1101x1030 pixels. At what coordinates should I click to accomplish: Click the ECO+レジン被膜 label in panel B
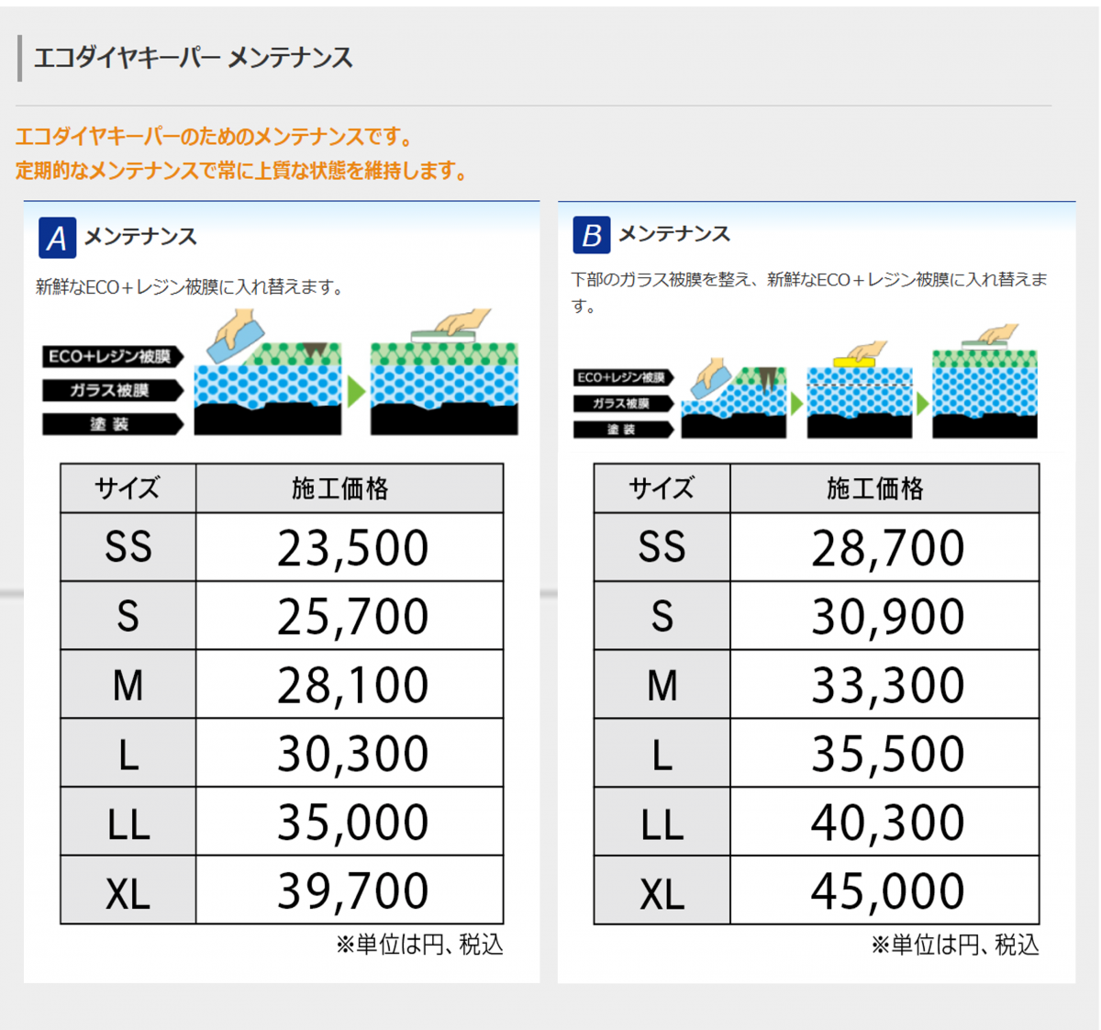[622, 377]
